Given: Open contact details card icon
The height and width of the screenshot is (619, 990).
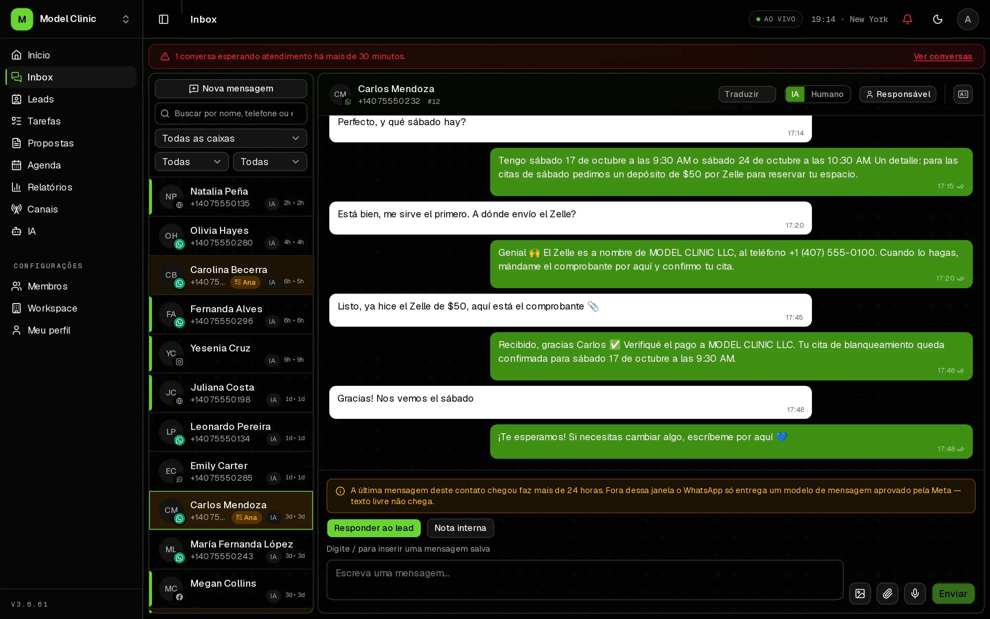Looking at the screenshot, I should pos(963,94).
